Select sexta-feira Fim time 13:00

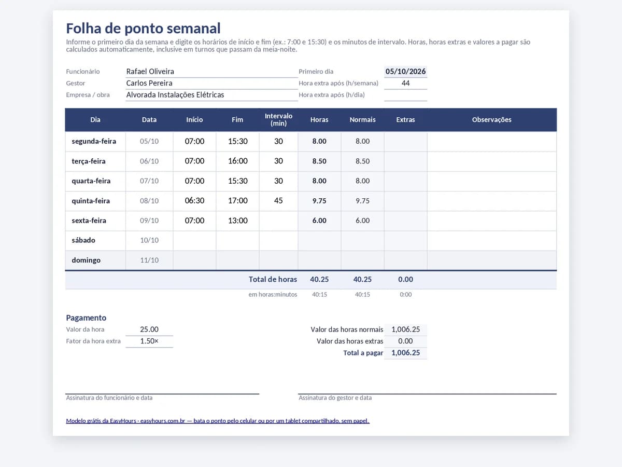tap(237, 221)
